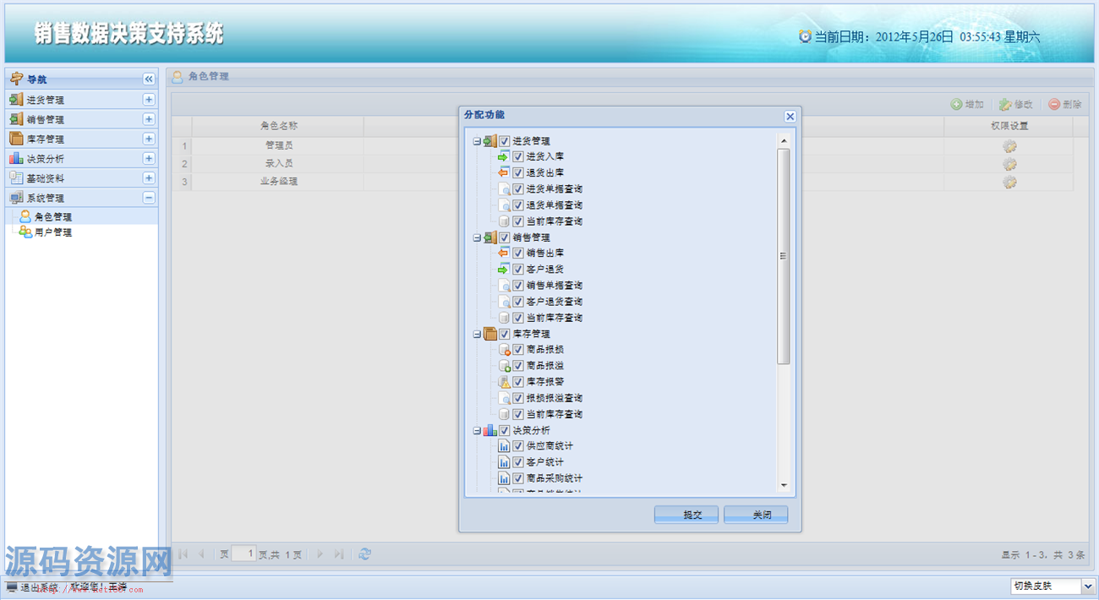The width and height of the screenshot is (1099, 600).
Task: Click the 库存管理 box icon in dialog tree
Action: click(x=490, y=334)
